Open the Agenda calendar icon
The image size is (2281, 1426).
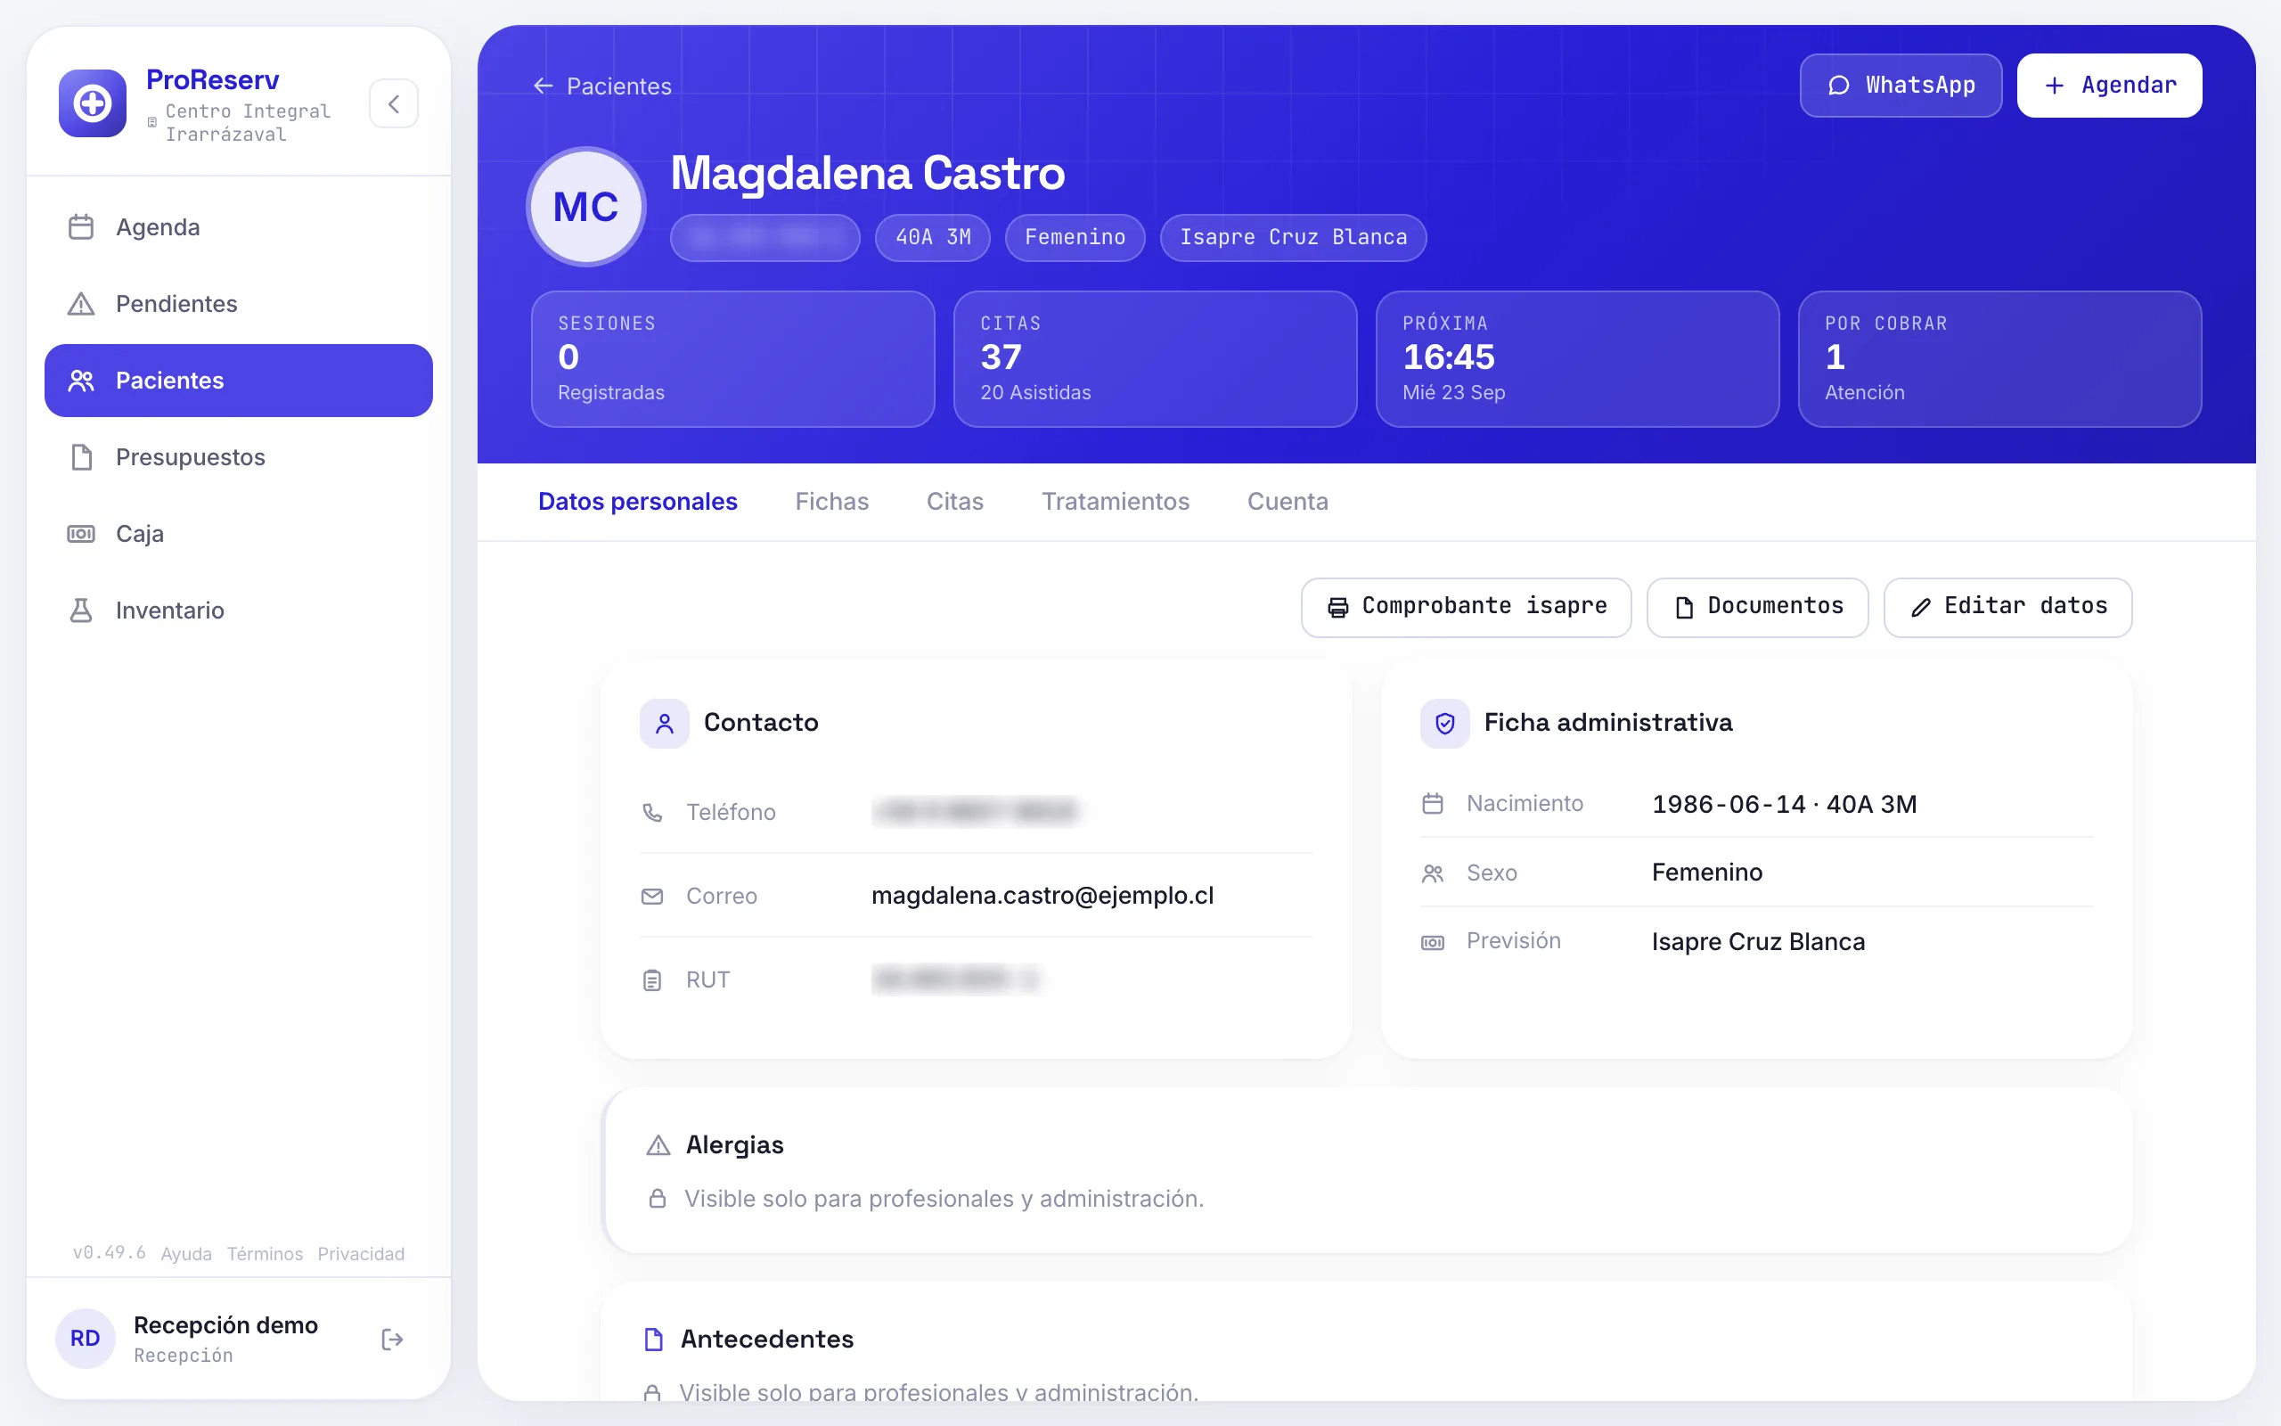[x=81, y=227]
